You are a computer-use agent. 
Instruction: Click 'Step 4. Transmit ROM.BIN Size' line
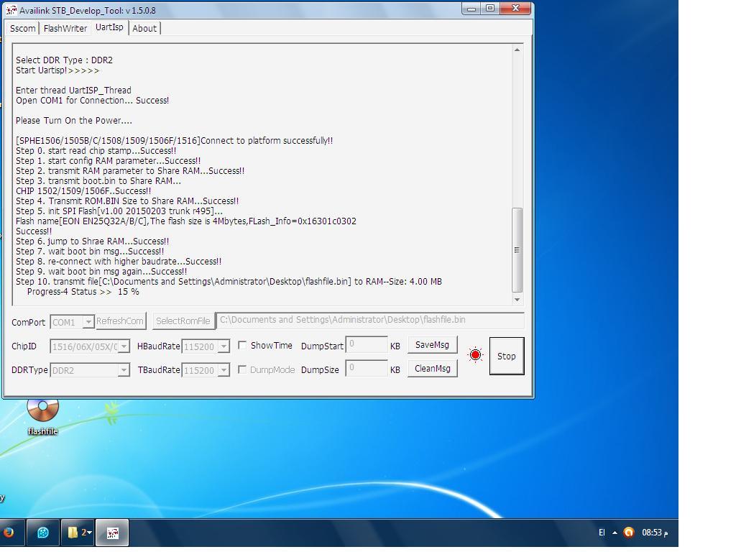point(127,201)
